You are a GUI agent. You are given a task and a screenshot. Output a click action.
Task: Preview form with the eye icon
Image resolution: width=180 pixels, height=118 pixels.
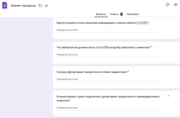(x=175, y=5)
